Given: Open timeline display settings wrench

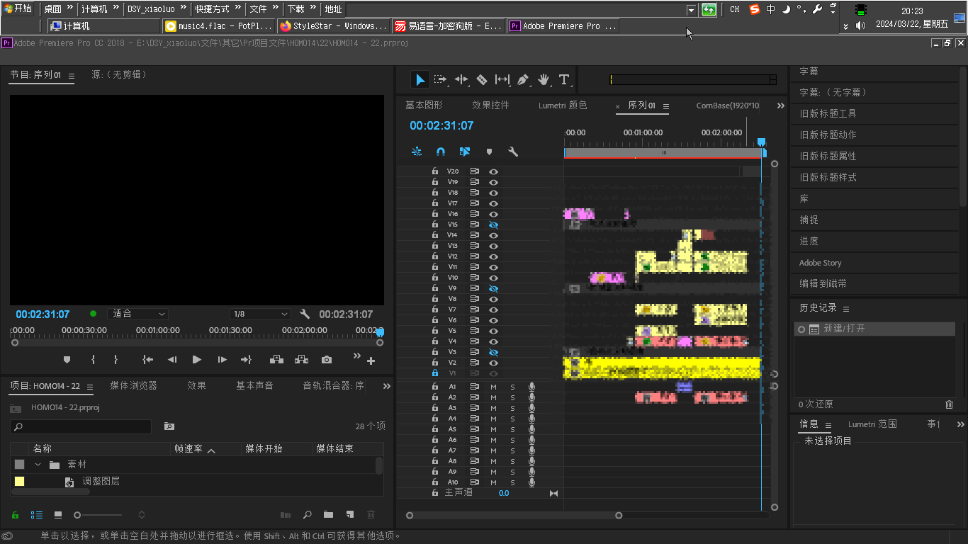Looking at the screenshot, I should pyautogui.click(x=513, y=152).
